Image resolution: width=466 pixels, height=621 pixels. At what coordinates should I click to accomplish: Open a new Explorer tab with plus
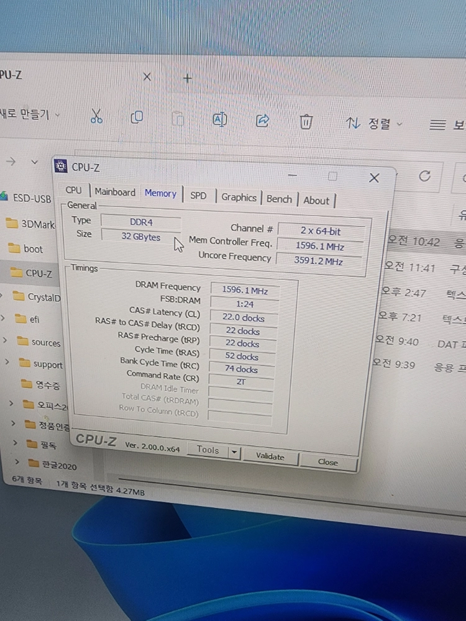coord(188,78)
